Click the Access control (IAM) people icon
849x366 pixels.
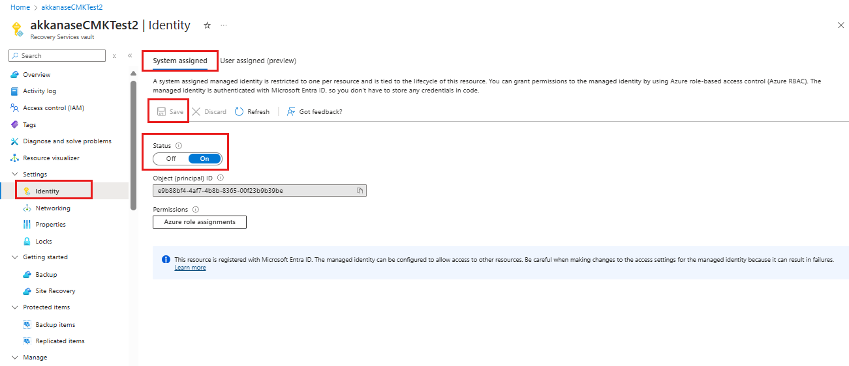tap(14, 108)
